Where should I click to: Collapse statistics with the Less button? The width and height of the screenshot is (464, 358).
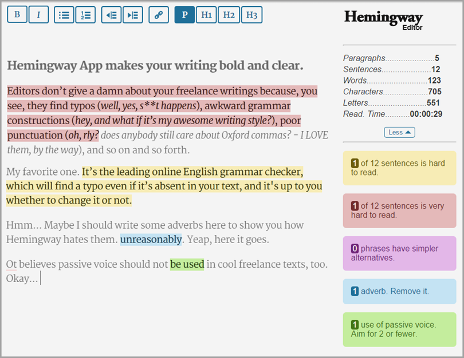click(399, 132)
